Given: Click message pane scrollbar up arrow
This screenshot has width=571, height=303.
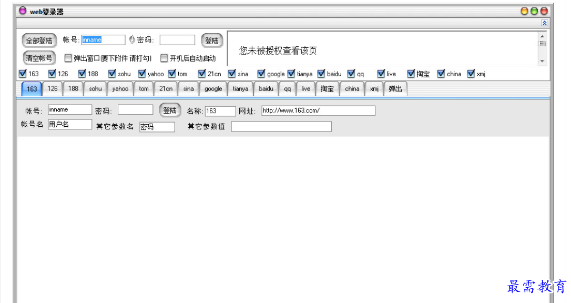Looking at the screenshot, I should 542,36.
